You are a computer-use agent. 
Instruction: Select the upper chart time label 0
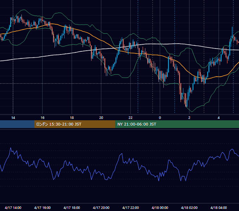click(x=160, y=118)
